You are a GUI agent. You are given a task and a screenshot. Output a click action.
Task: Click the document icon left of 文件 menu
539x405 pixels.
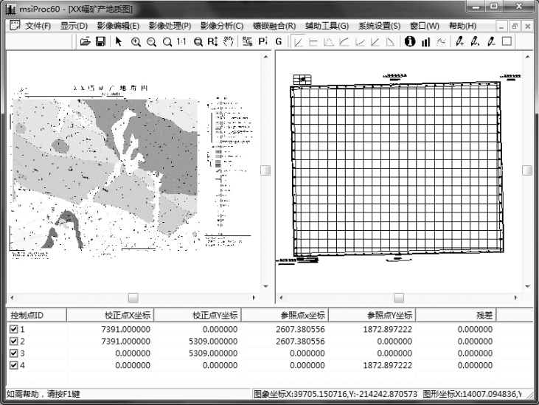tap(15, 25)
